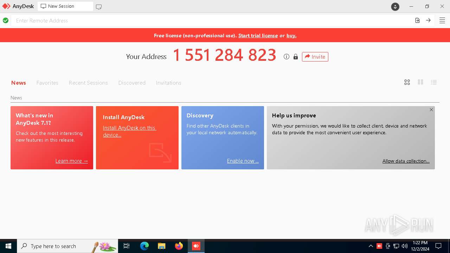Show hidden system tray icons

371,246
